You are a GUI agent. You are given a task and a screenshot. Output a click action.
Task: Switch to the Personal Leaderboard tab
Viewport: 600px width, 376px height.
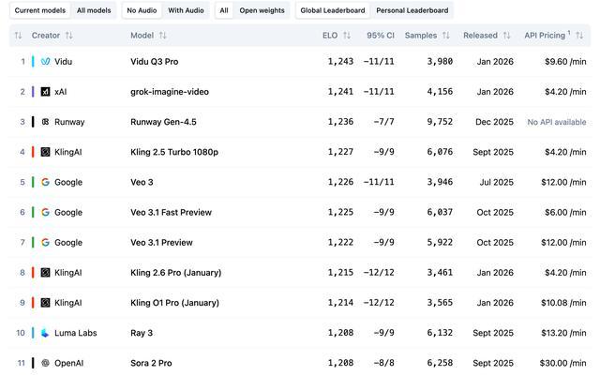click(412, 10)
